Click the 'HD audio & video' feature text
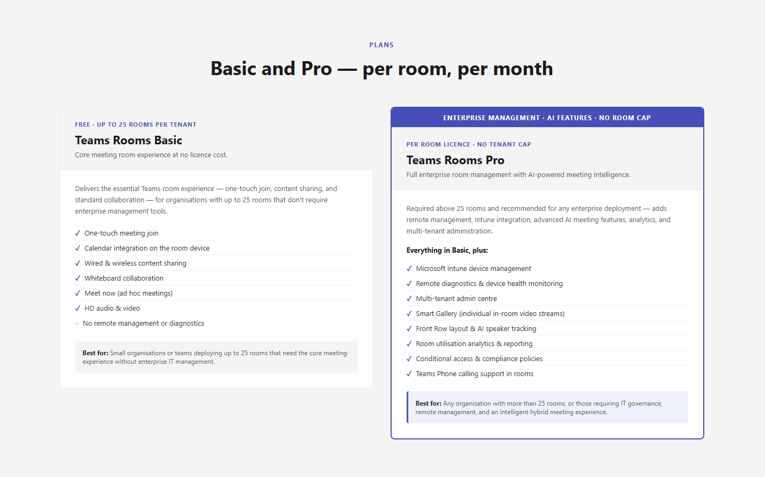Image resolution: width=765 pixels, height=477 pixels. coord(112,309)
